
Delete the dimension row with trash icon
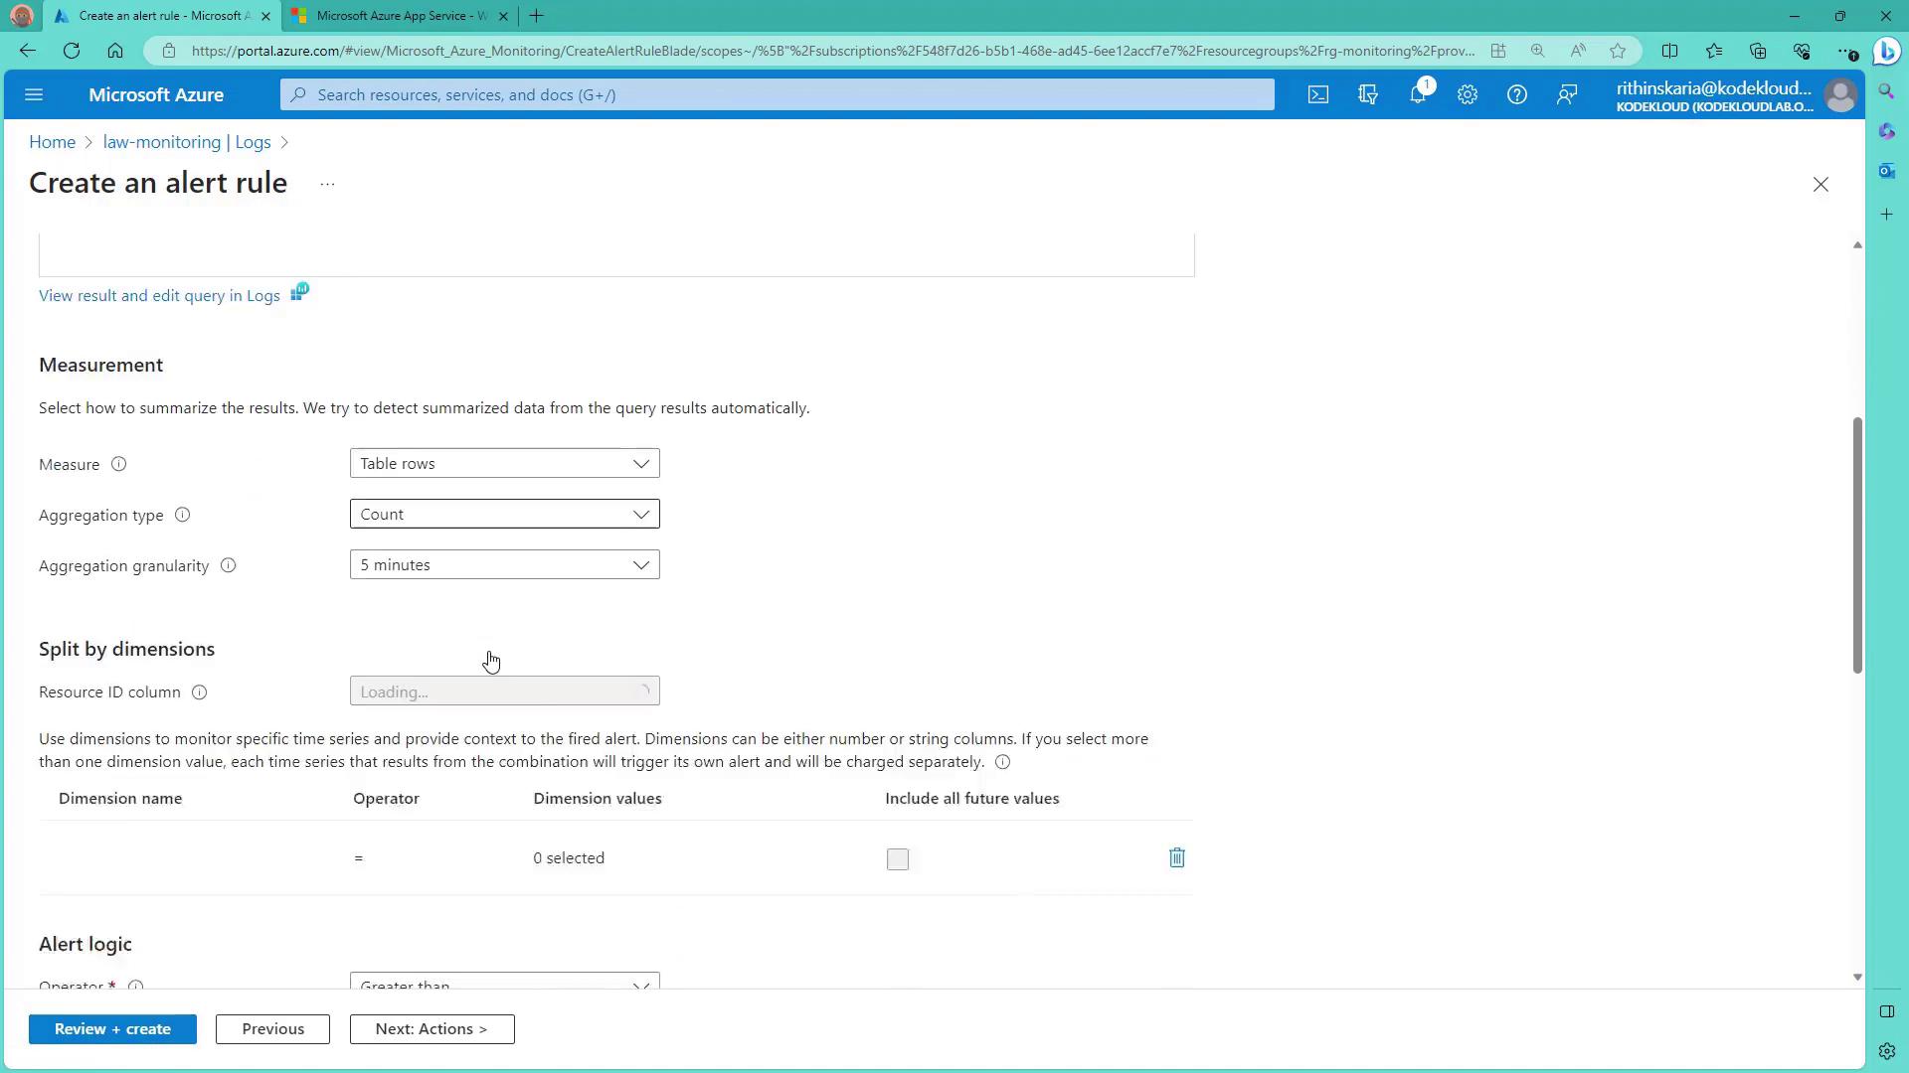[1176, 858]
